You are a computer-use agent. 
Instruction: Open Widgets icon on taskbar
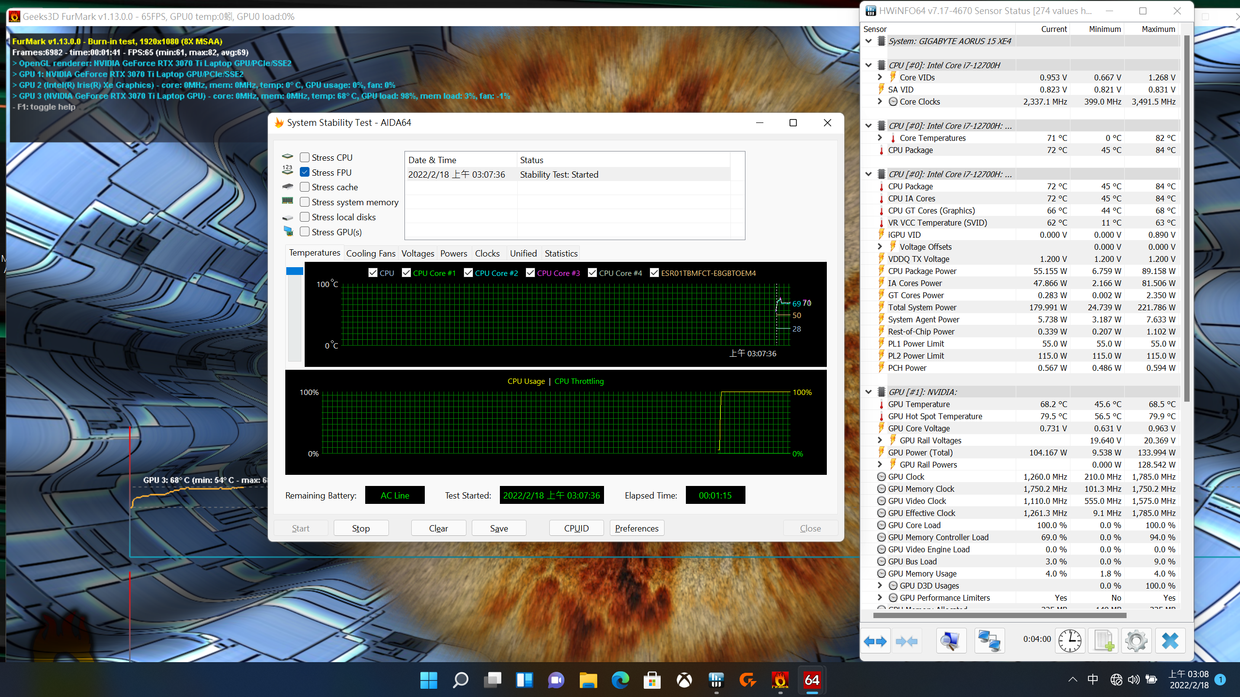tap(525, 680)
